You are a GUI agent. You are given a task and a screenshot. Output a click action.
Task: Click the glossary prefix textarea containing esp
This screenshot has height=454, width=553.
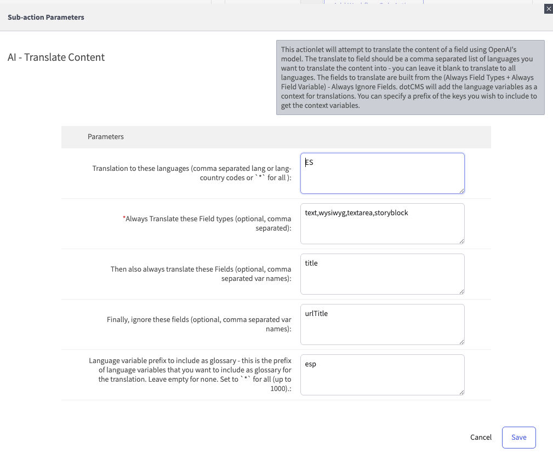point(382,375)
